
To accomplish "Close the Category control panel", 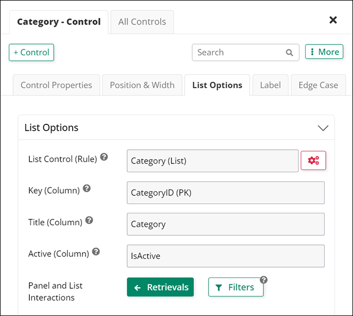I will pos(333,20).
